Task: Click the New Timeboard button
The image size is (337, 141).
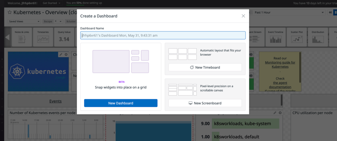Action: (x=205, y=67)
